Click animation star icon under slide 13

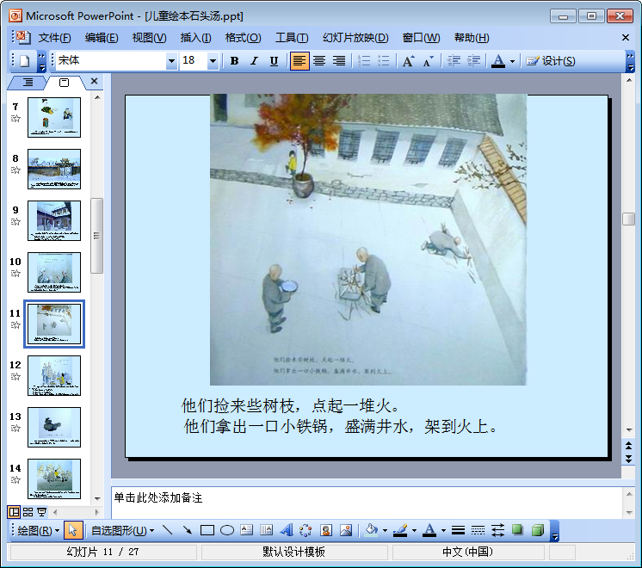15,429
